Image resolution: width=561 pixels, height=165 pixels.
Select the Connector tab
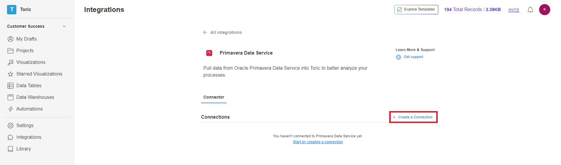(x=214, y=97)
